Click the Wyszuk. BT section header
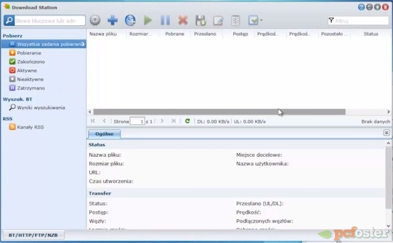 pyautogui.click(x=17, y=99)
